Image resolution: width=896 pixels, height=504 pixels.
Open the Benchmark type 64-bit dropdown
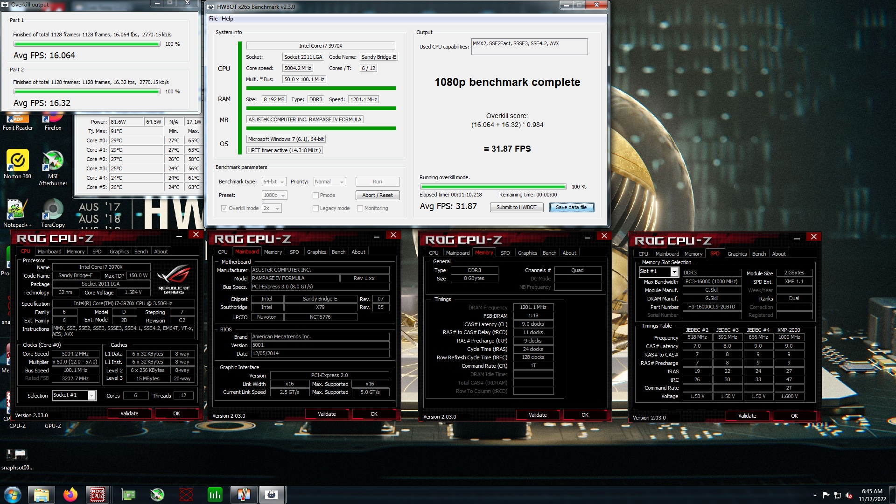(274, 182)
